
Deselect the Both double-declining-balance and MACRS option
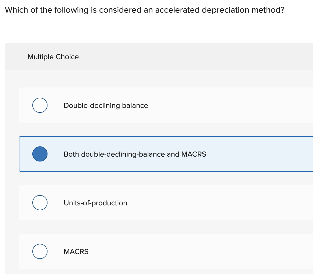[x=40, y=154]
